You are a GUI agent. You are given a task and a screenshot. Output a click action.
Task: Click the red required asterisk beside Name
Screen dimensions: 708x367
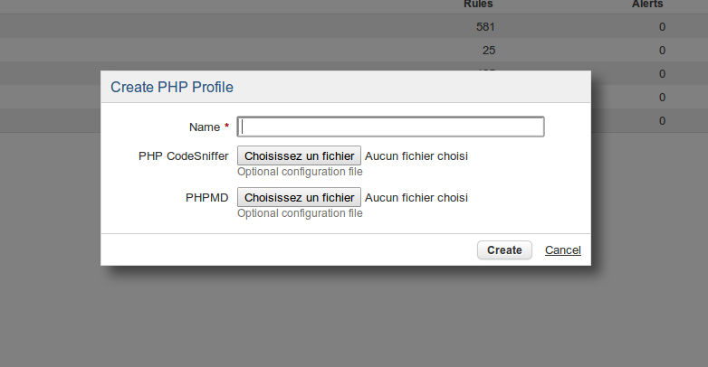(x=226, y=127)
